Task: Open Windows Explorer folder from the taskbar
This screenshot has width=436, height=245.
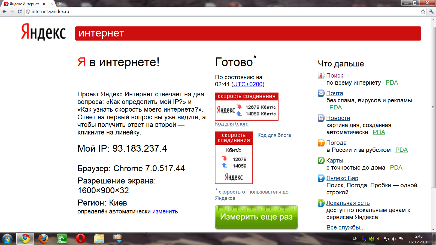Action: click(99, 239)
